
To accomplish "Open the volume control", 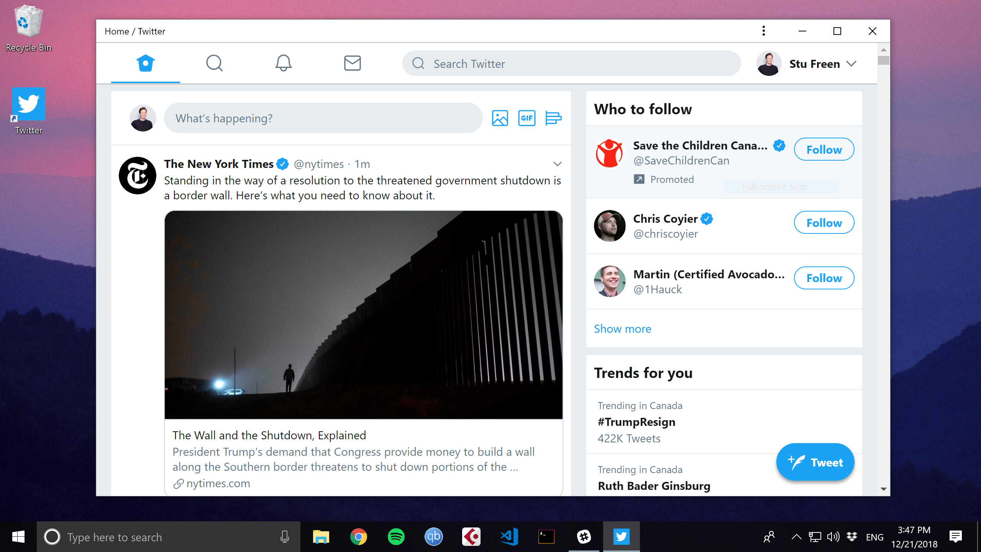I will click(x=833, y=537).
